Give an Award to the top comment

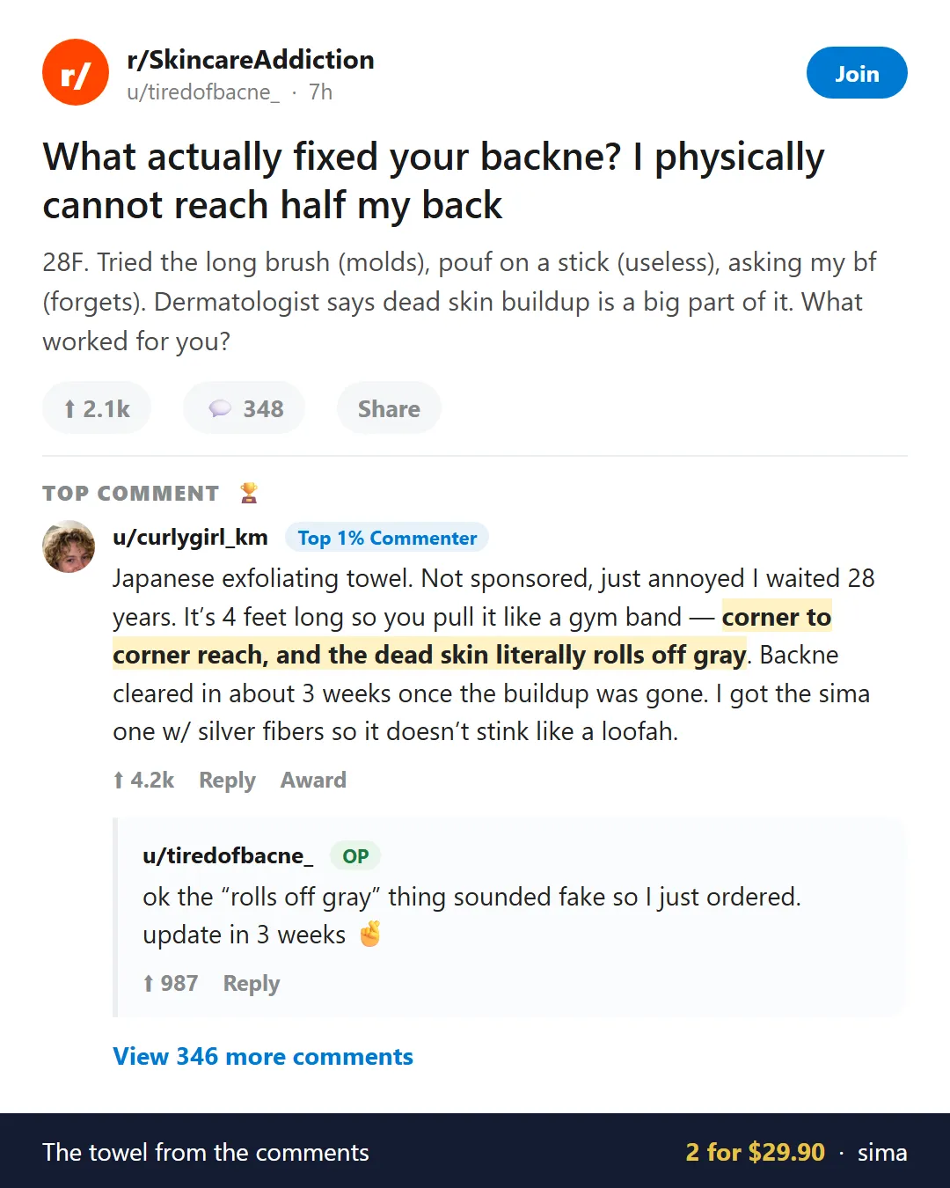coord(313,780)
